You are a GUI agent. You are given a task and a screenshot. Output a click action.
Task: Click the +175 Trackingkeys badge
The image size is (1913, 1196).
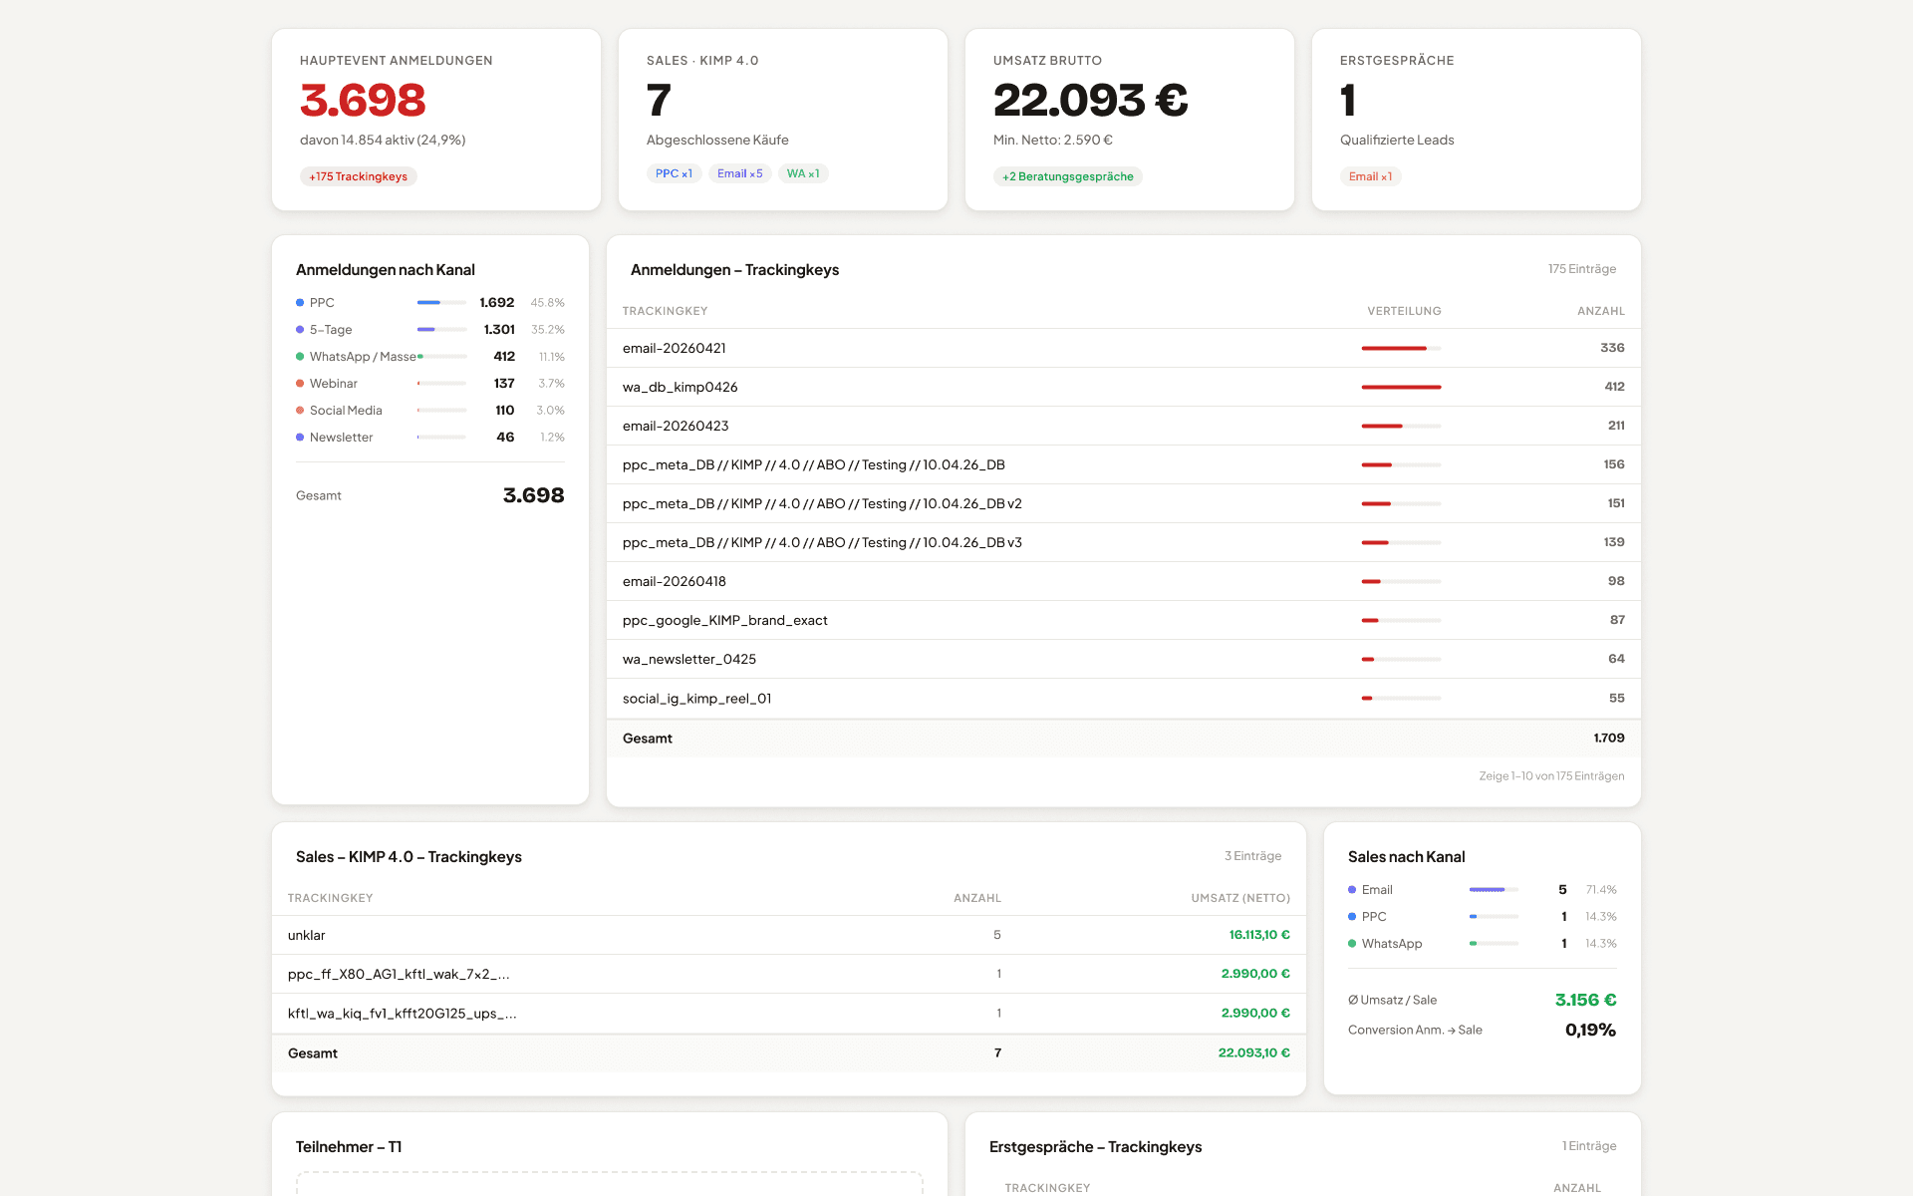[358, 176]
